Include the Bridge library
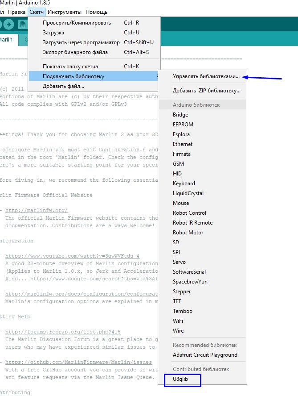This screenshot has width=298, height=396. pyautogui.click(x=203, y=115)
